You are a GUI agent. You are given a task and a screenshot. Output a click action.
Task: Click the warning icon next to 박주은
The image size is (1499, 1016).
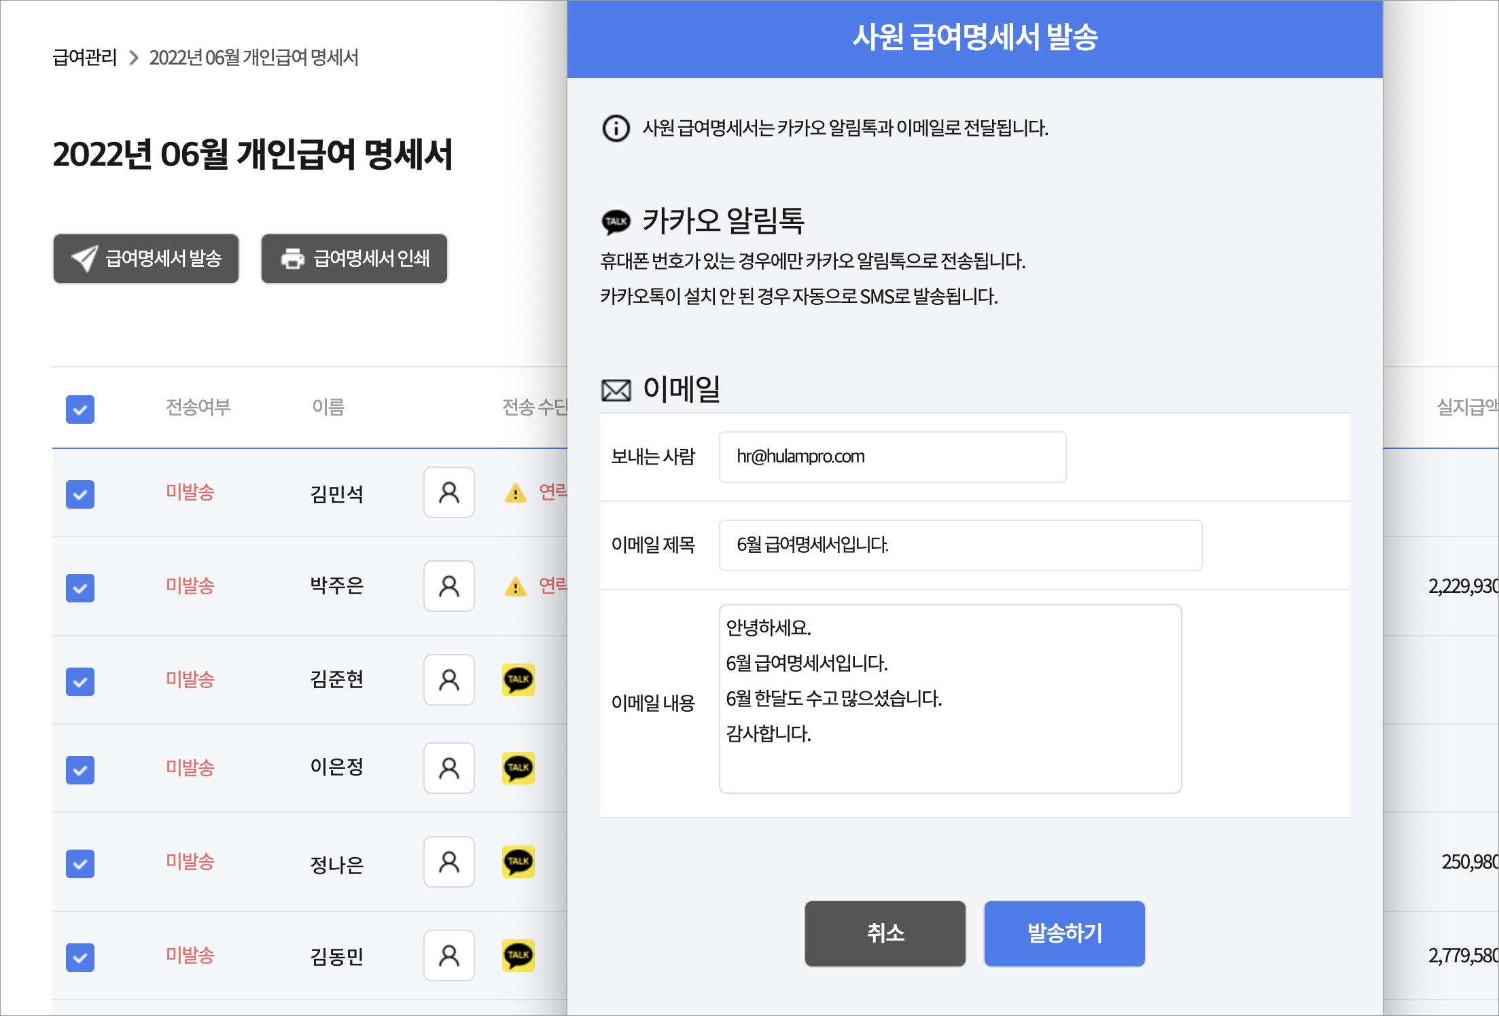[x=515, y=587]
